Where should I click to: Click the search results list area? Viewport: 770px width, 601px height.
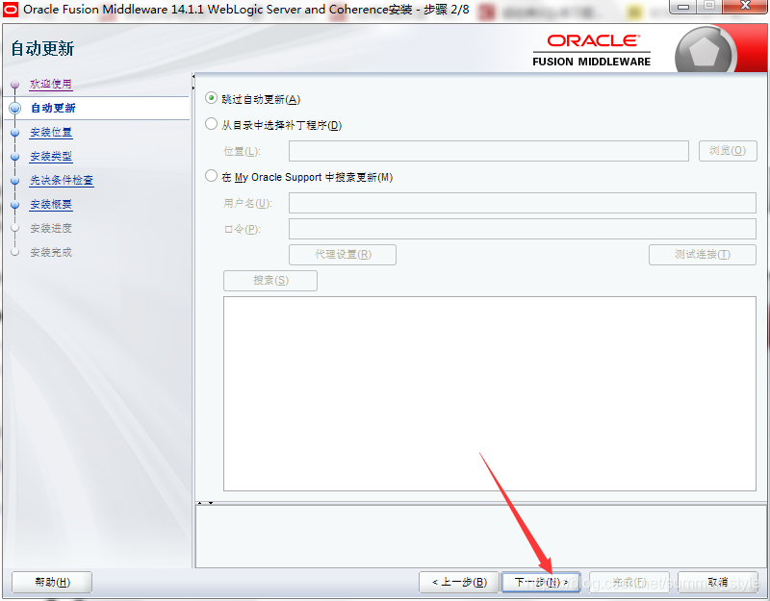490,393
